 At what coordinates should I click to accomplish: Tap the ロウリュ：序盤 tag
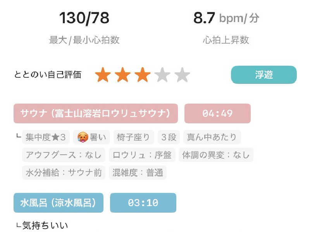coord(142,155)
